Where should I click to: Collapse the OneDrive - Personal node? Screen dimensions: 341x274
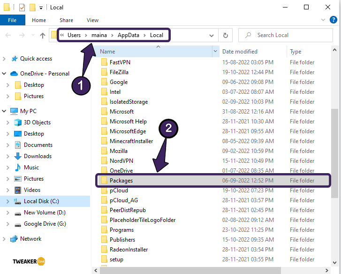4,74
